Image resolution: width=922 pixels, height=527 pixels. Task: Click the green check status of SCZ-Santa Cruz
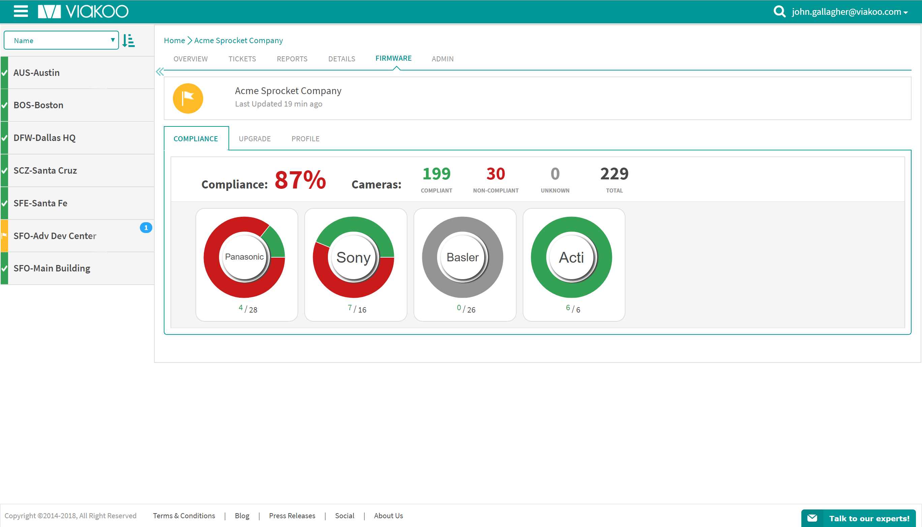tap(4, 171)
